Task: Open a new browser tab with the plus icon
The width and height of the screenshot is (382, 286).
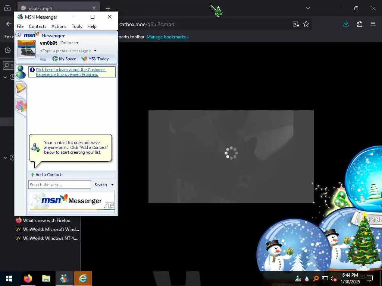Action: click(x=108, y=8)
